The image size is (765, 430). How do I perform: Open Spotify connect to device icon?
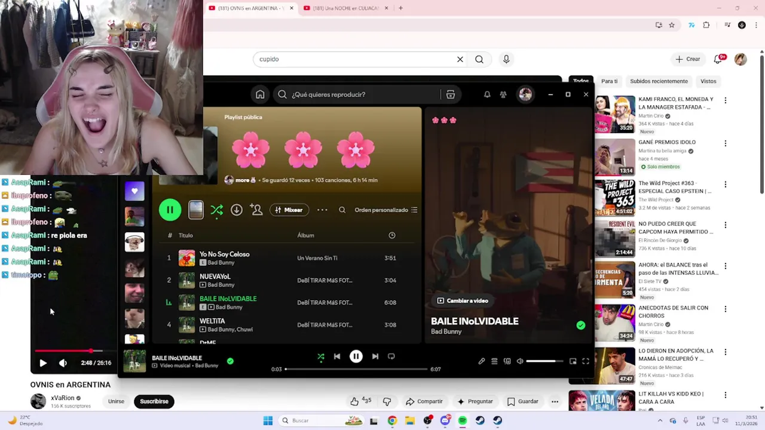pyautogui.click(x=507, y=361)
